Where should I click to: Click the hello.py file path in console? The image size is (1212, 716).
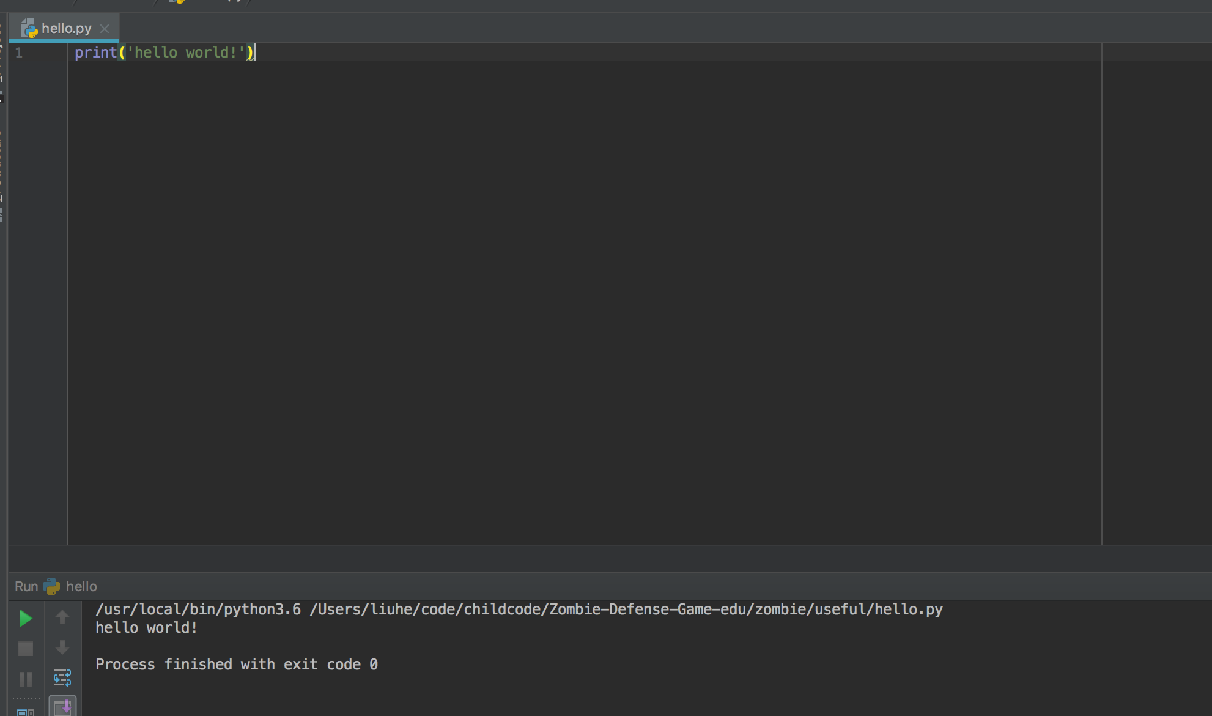(x=626, y=610)
